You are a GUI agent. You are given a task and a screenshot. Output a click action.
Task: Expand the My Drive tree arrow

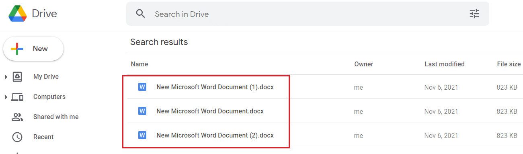[x=6, y=77]
